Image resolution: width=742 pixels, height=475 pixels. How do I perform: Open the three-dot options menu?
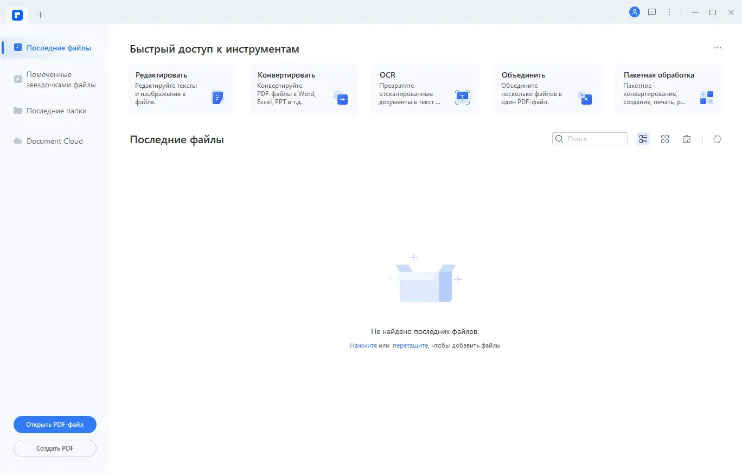tap(669, 11)
